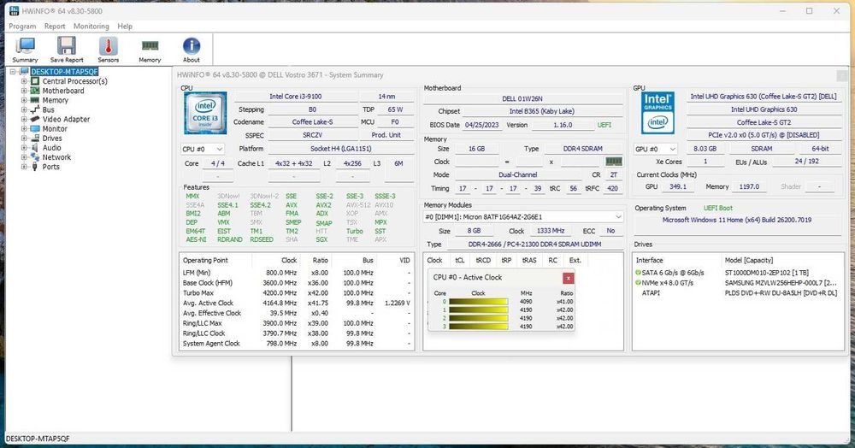Open the memory module DIMM1 dropdown
This screenshot has height=448, width=855.
[x=523, y=217]
